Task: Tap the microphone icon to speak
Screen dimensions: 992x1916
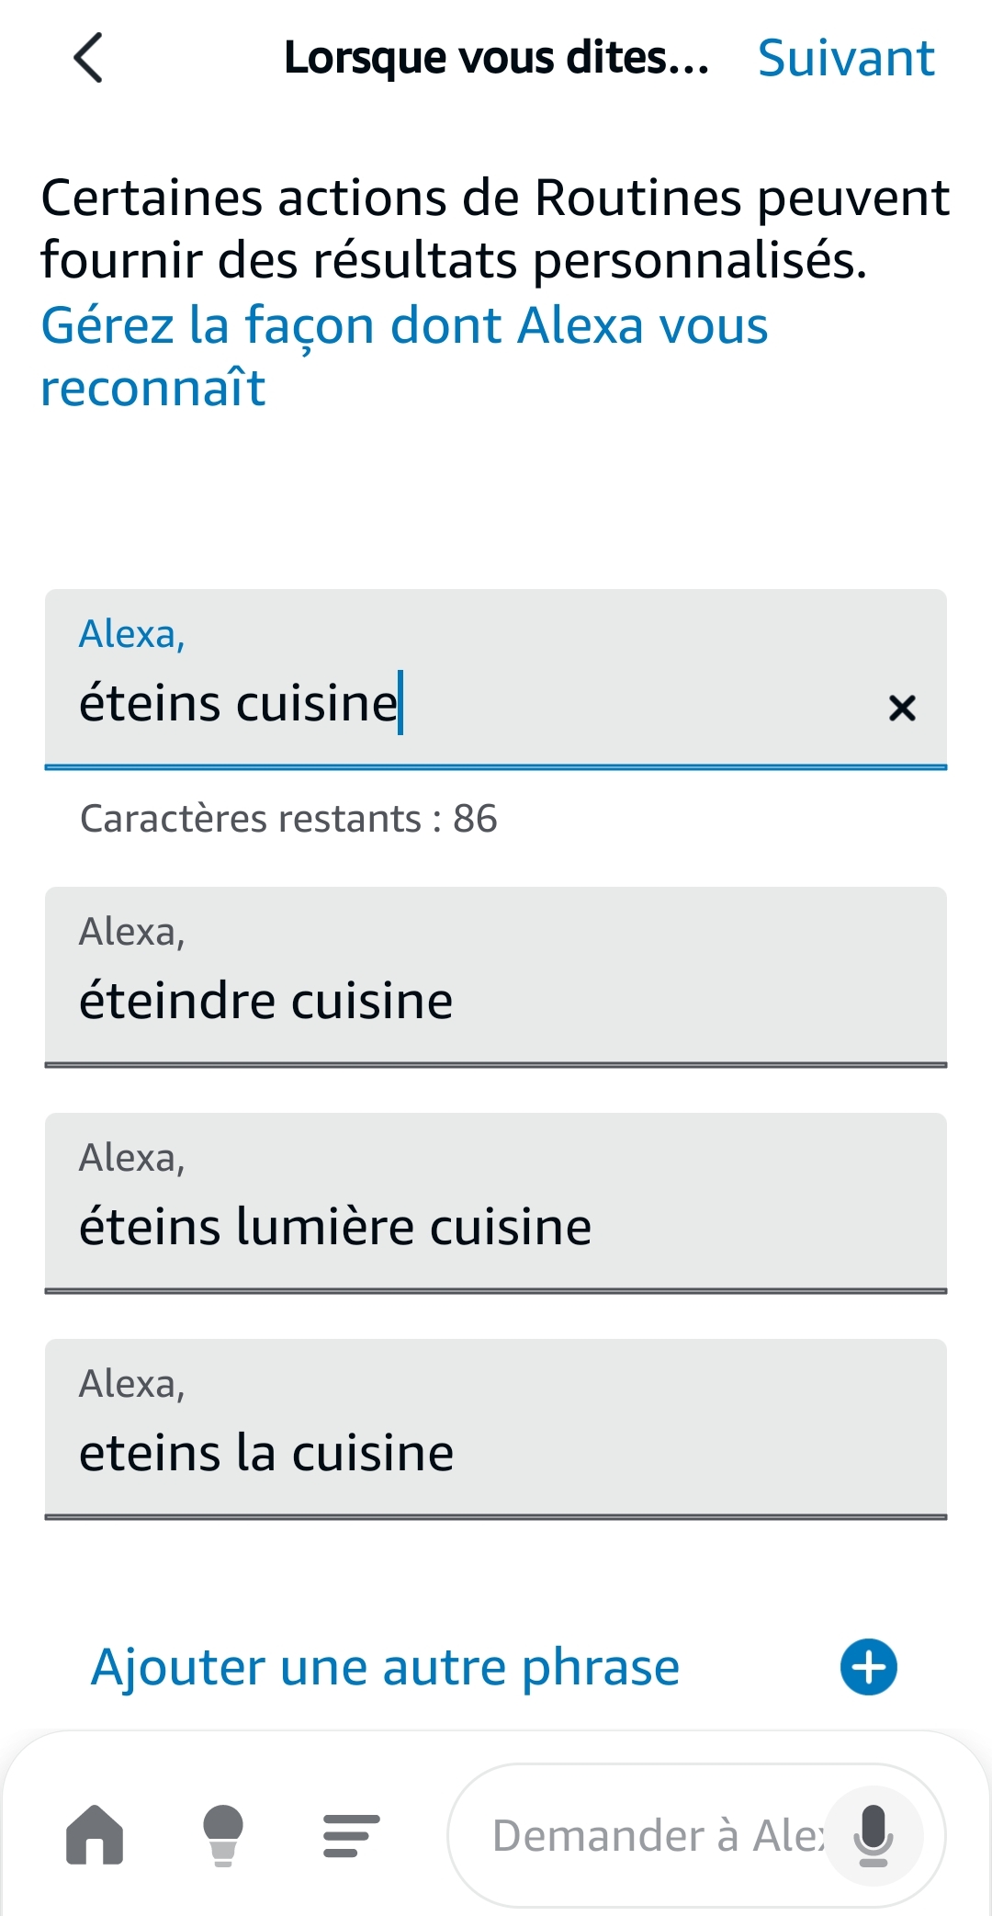Action: coord(873,1835)
